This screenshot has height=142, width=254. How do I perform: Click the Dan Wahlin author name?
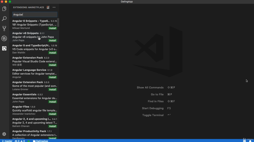click(x=19, y=53)
